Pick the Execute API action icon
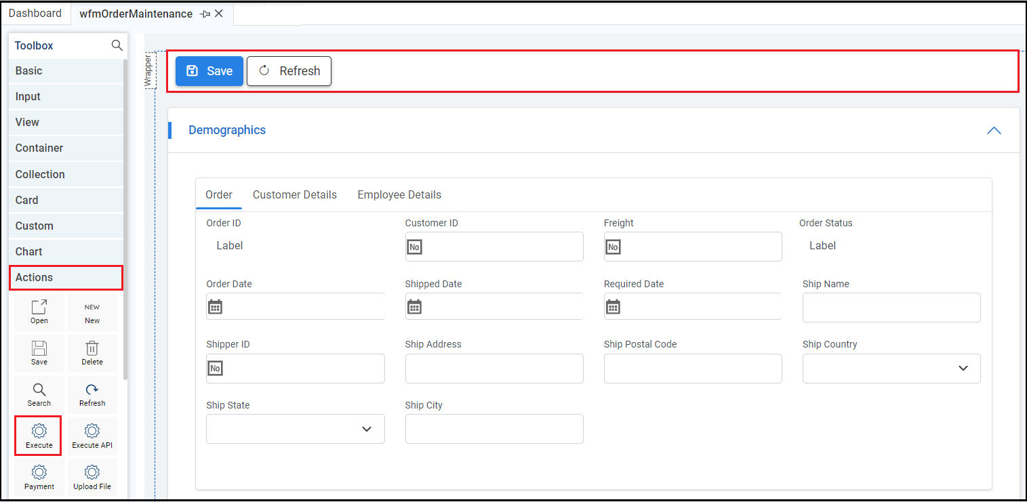Screen dimensions: 1027x502 (92, 435)
